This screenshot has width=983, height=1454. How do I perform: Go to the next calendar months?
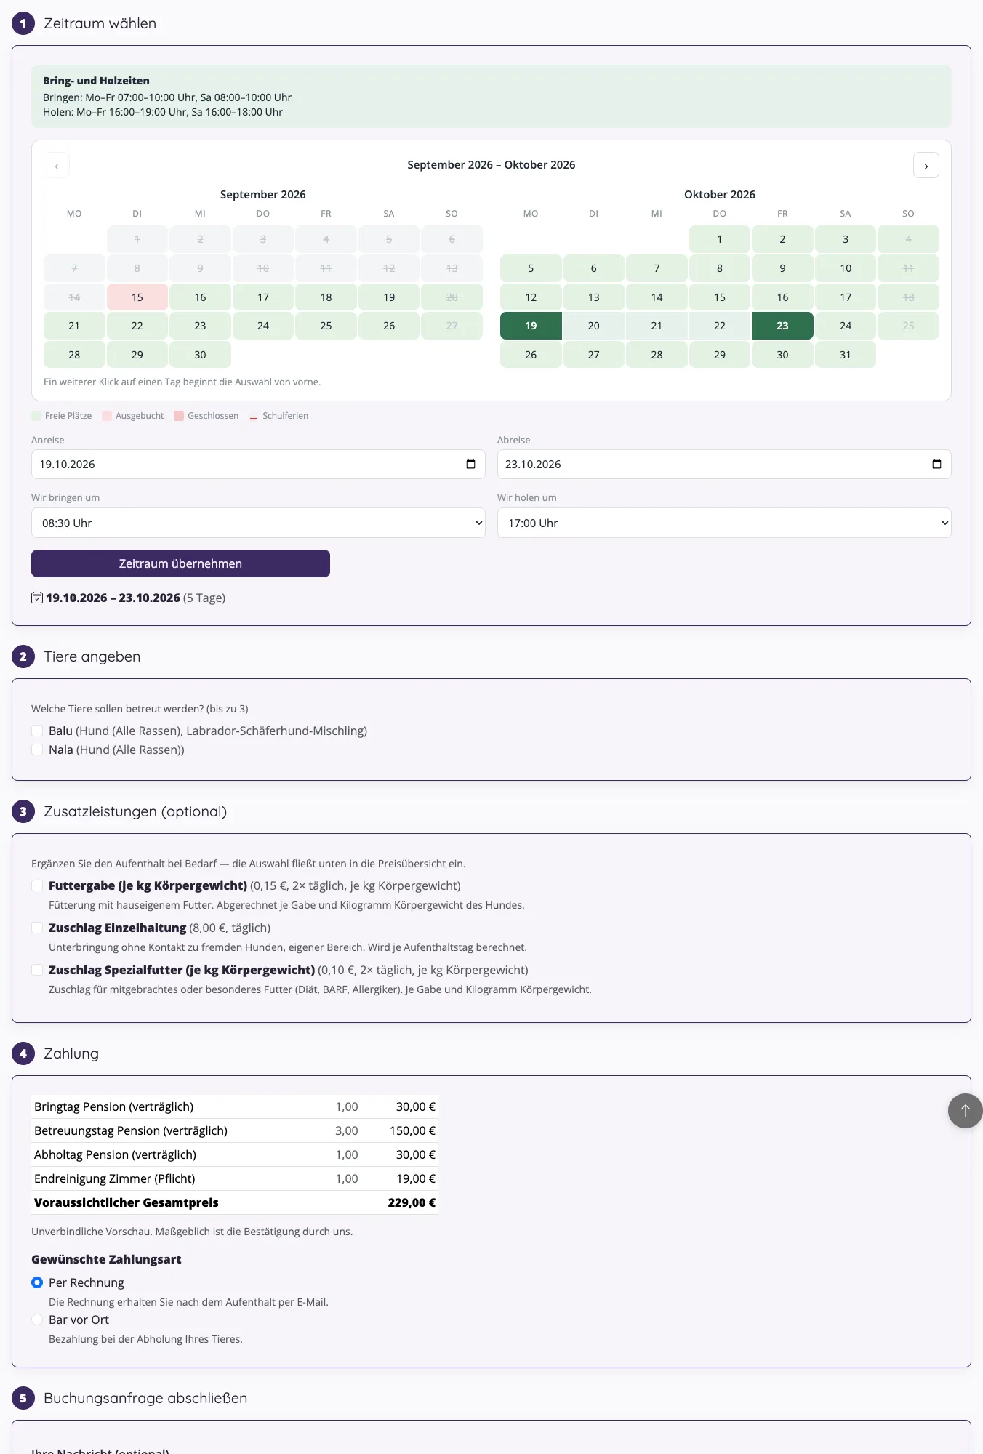point(926,165)
